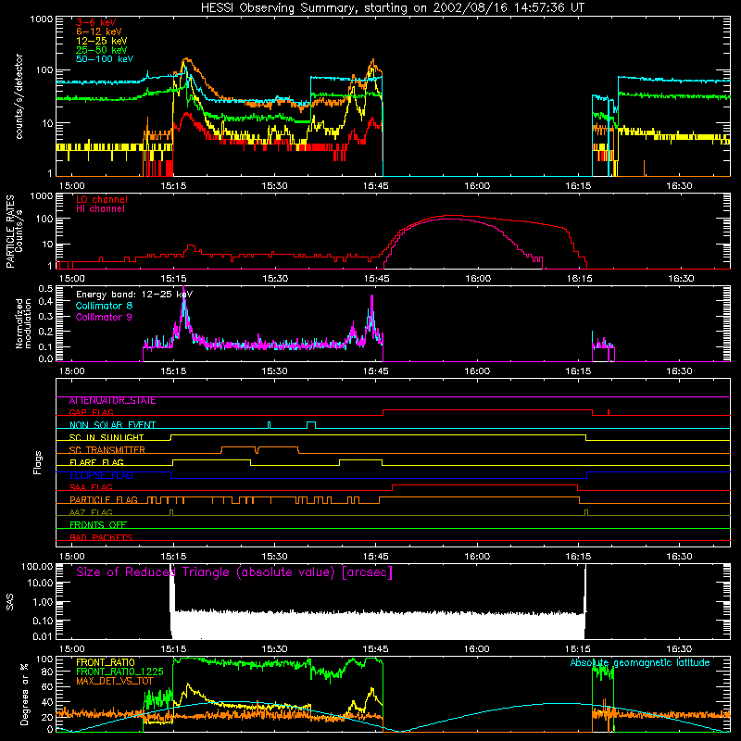Click the PARTICLE_FLAG label
This screenshot has height=741, width=741.
click(x=104, y=500)
